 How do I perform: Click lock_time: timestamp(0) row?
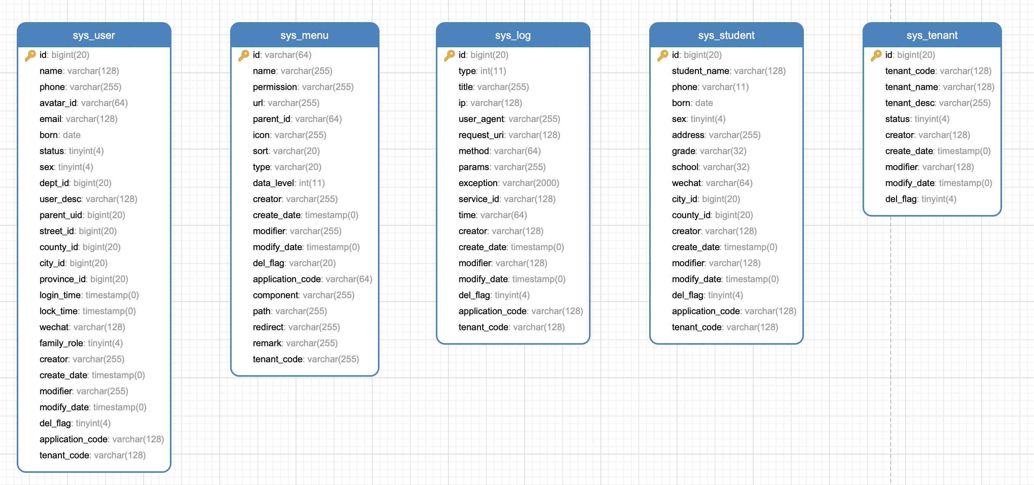pos(88,312)
